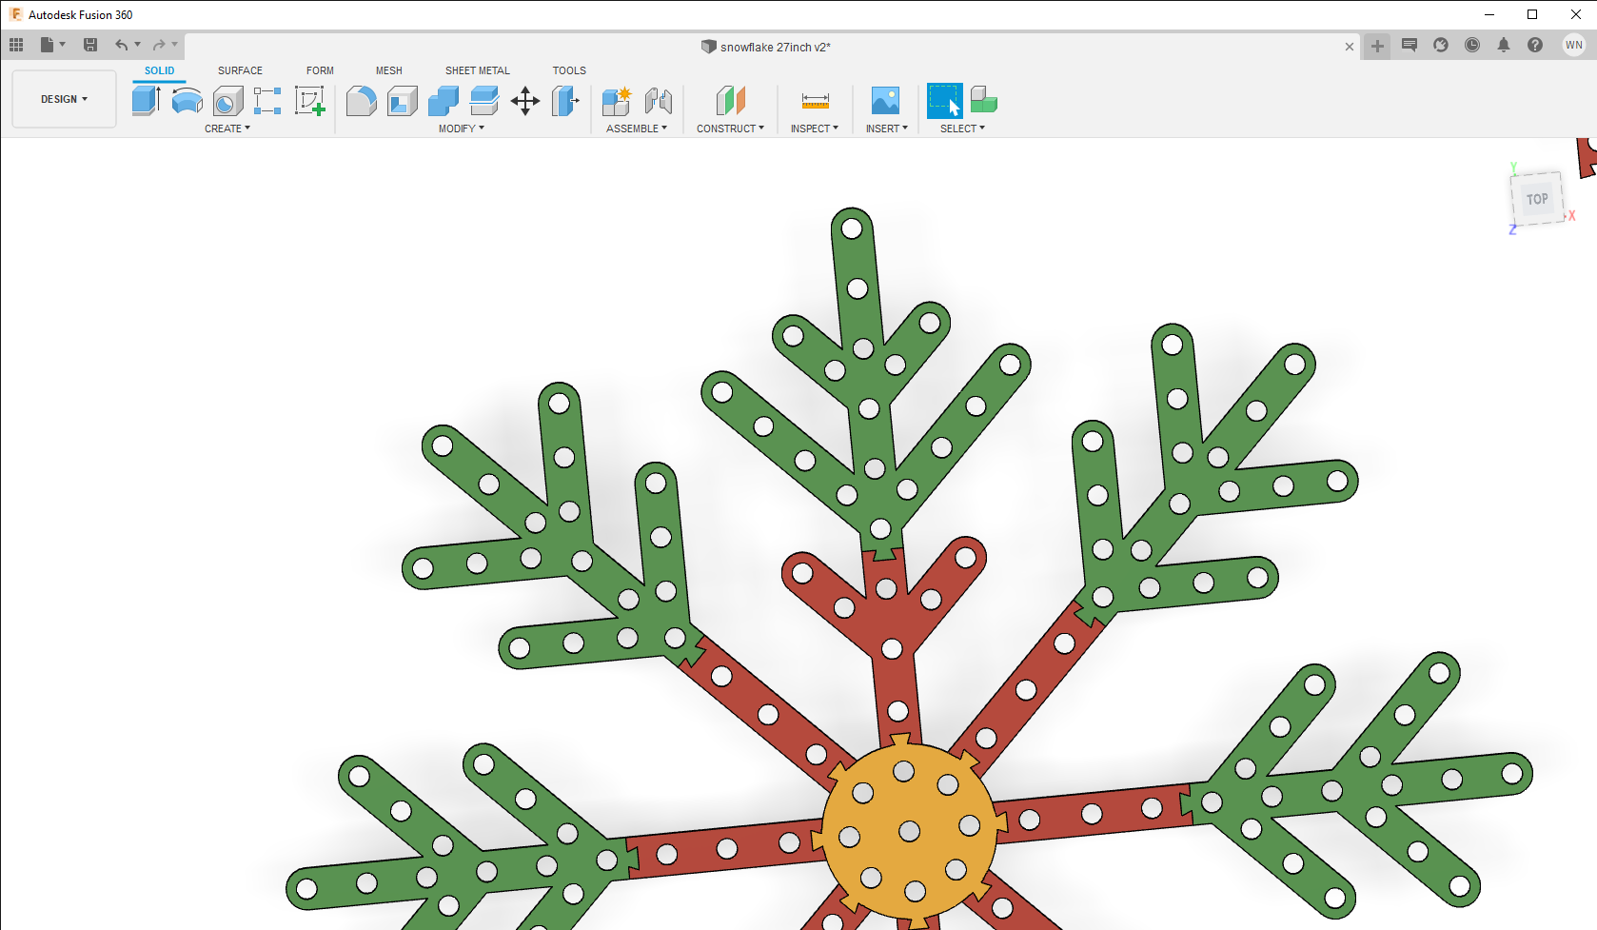
Task: Open the comments speech bubble icon
Action: pyautogui.click(x=1410, y=45)
